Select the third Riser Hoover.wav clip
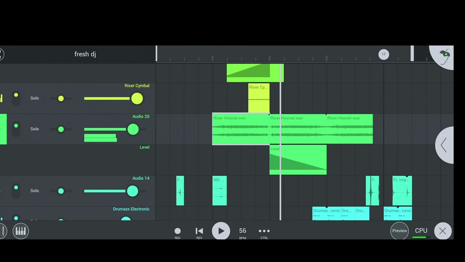Viewport: 465px width, 262px height. point(349,129)
